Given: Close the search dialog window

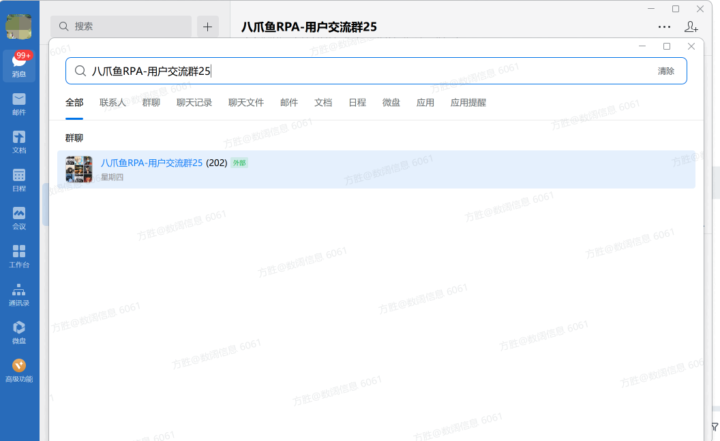Looking at the screenshot, I should coord(691,46).
